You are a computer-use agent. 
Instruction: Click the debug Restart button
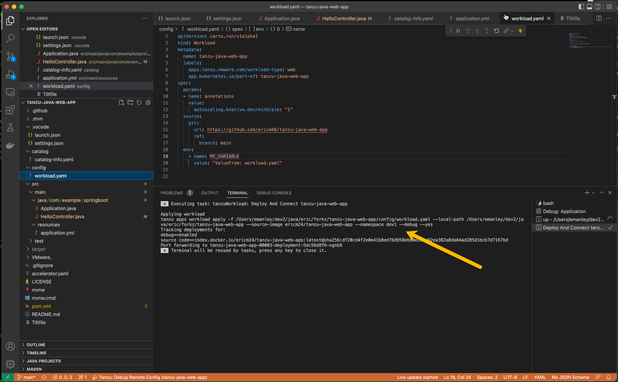pos(497,31)
